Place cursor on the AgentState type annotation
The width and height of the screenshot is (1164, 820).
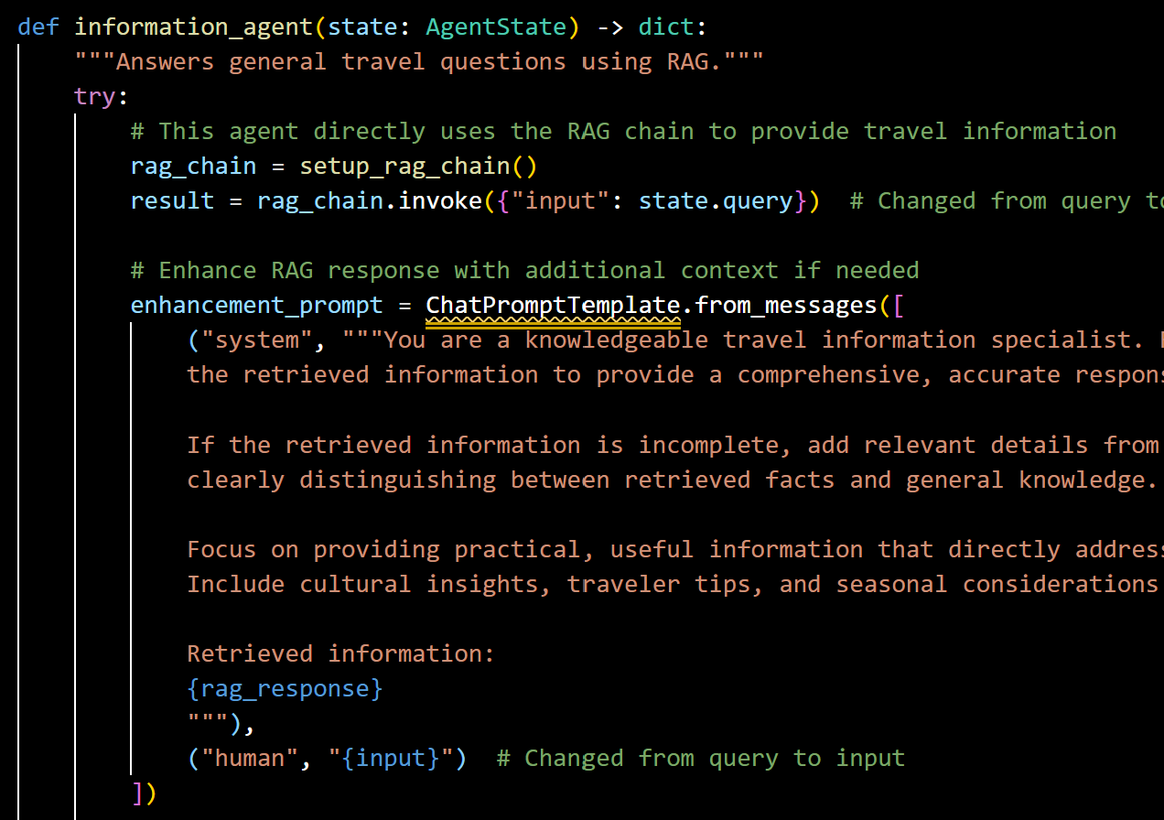[x=496, y=27]
